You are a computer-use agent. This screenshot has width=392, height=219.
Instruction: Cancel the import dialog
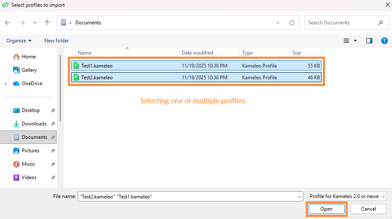[x=368, y=209]
